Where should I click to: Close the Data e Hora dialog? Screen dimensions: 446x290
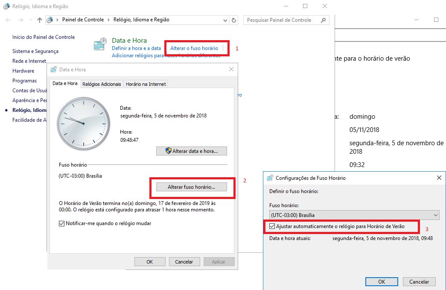pyautogui.click(x=231, y=70)
